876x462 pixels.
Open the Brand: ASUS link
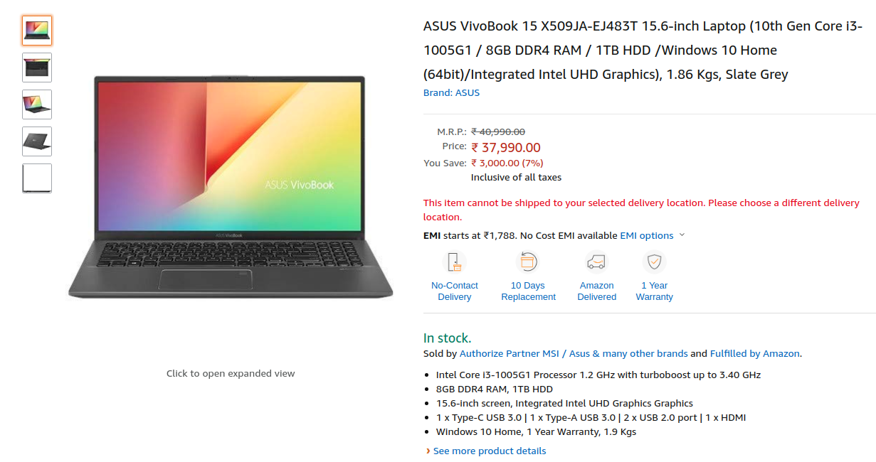click(x=451, y=92)
